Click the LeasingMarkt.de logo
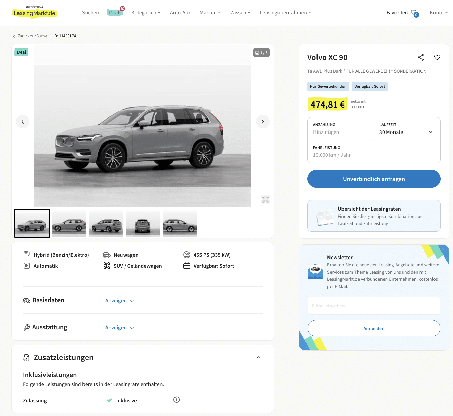453x416 pixels. point(34,12)
